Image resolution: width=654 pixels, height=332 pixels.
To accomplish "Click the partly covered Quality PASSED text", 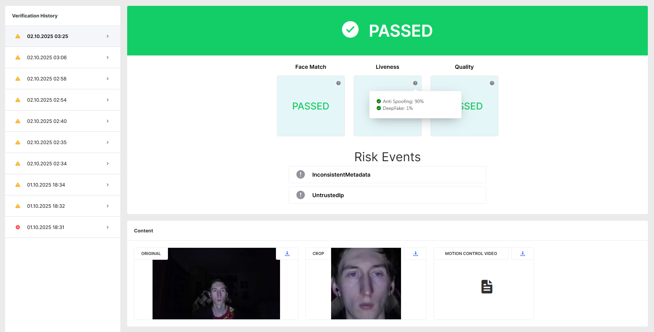I will click(x=472, y=106).
